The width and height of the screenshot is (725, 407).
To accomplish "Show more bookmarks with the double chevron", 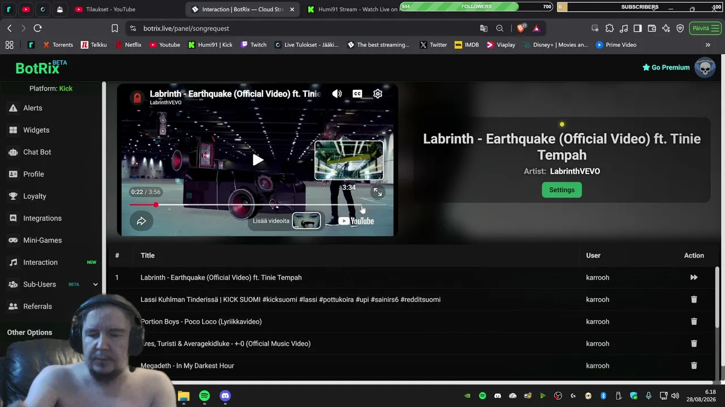I will click(x=707, y=45).
